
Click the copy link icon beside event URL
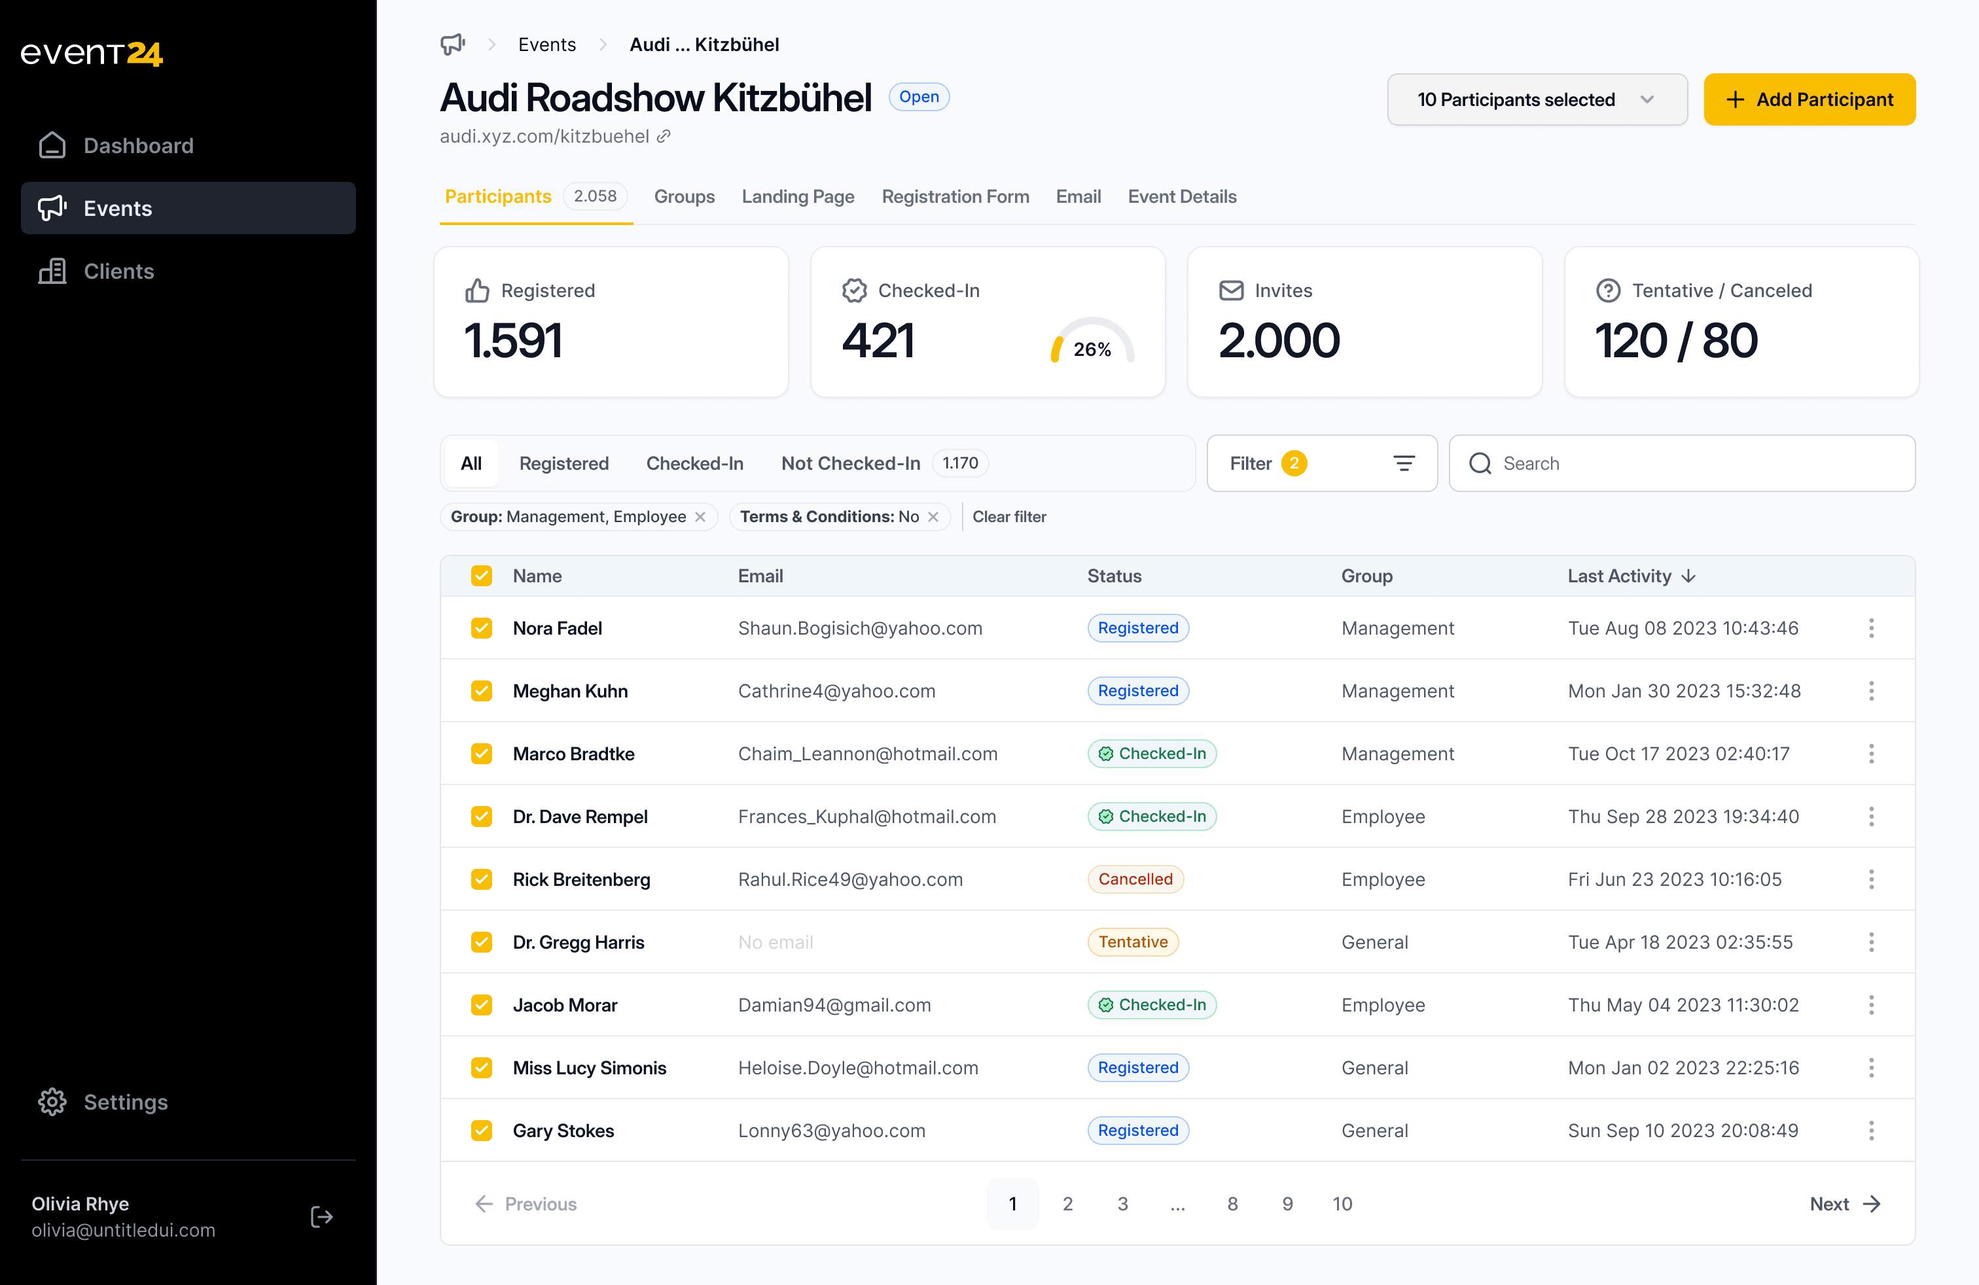pyautogui.click(x=664, y=136)
